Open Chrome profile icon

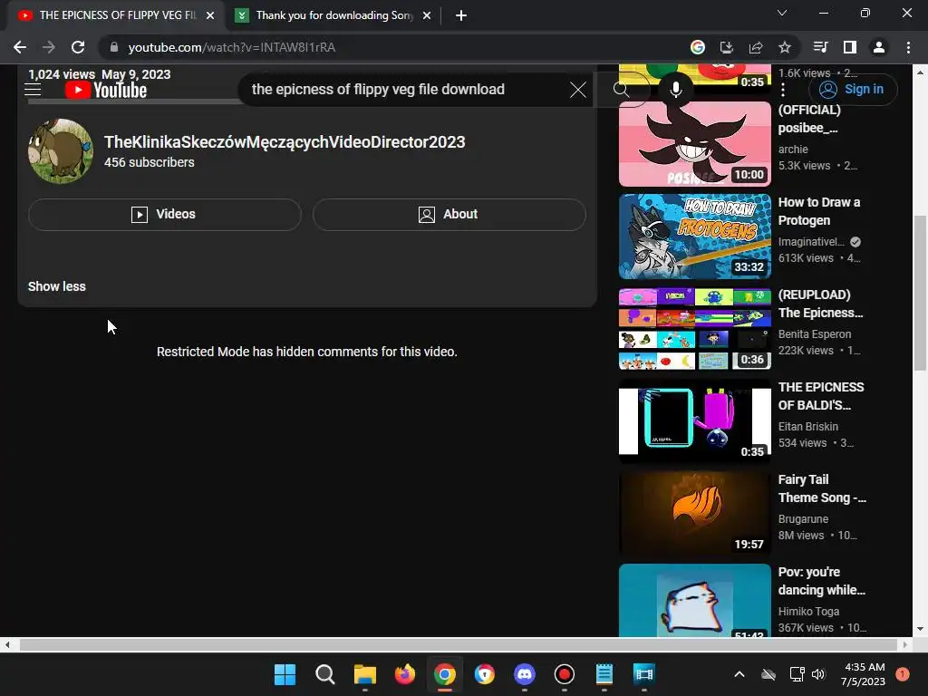click(x=879, y=47)
